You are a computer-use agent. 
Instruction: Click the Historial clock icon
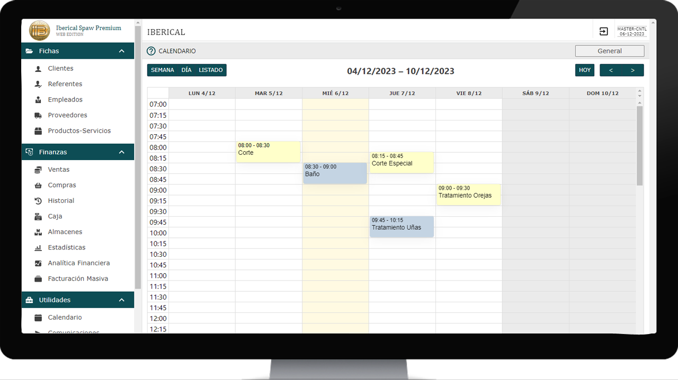pos(38,201)
